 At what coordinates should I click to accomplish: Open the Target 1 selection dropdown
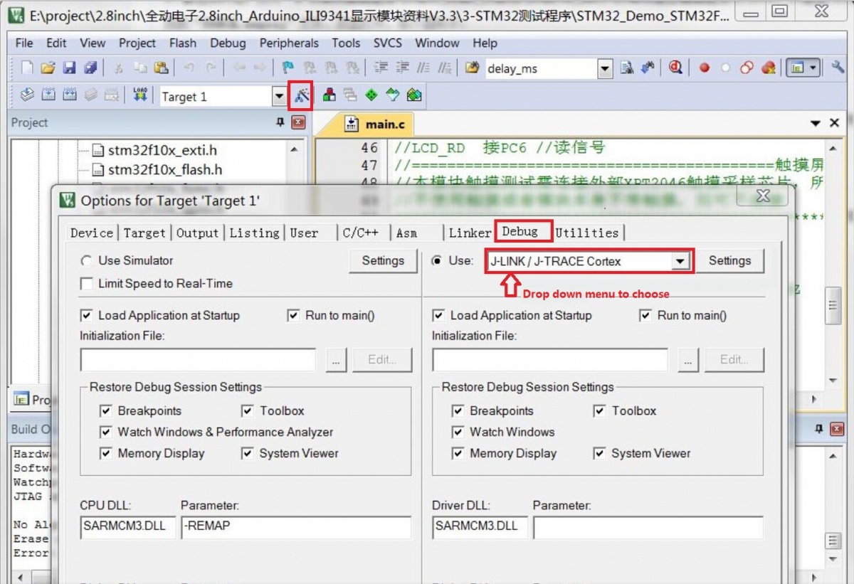point(278,97)
